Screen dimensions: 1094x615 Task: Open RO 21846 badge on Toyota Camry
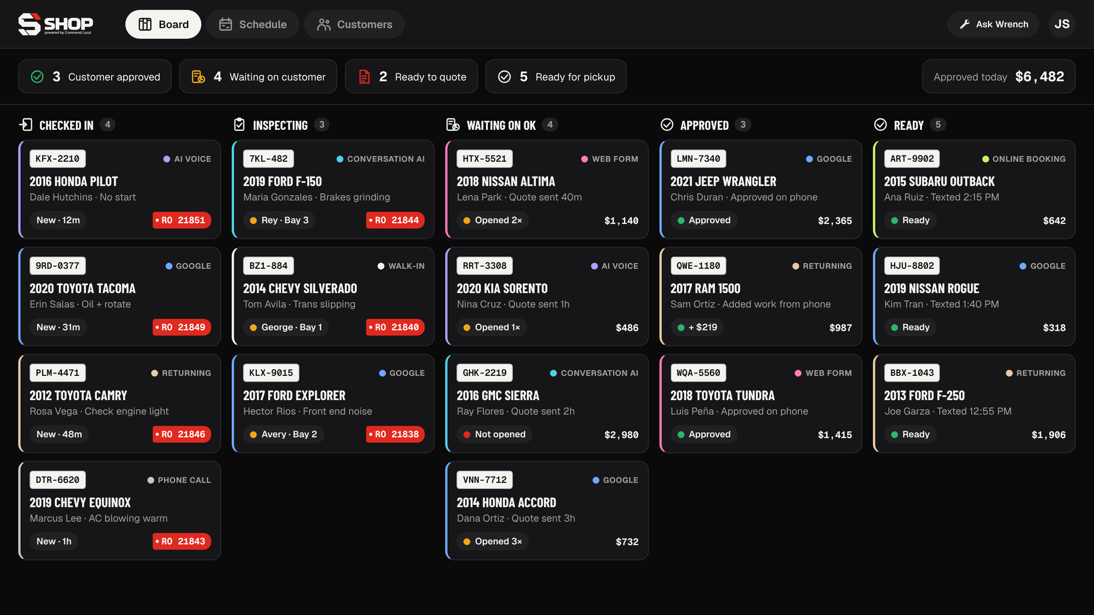click(x=182, y=434)
